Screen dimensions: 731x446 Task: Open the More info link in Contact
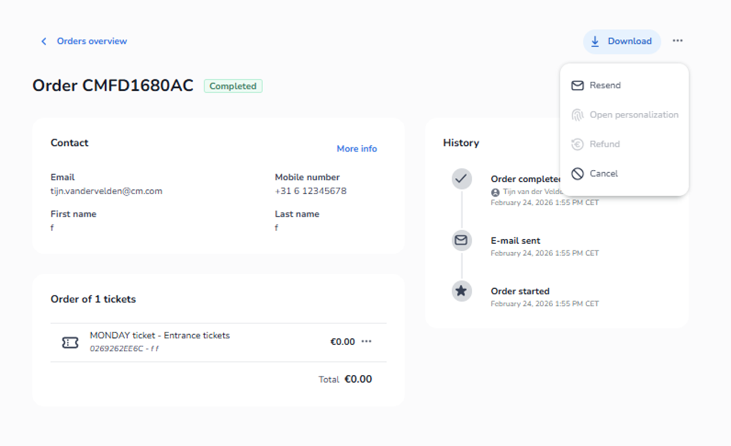point(356,149)
